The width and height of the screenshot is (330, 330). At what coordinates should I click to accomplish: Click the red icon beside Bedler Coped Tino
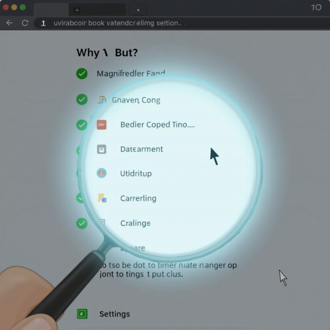102,125
